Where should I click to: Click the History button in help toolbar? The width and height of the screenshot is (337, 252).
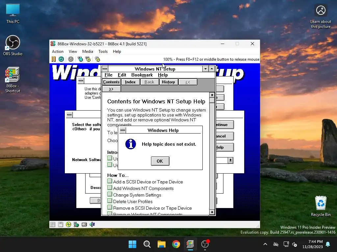pos(168,82)
